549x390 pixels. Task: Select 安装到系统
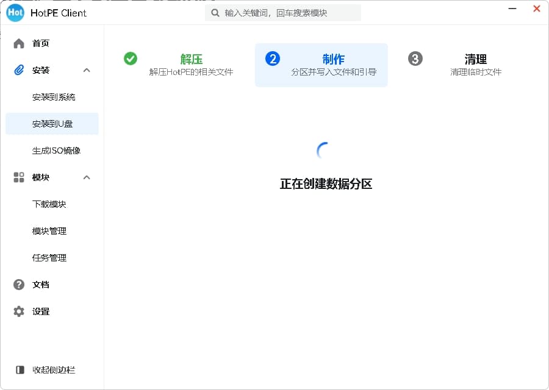pos(52,97)
